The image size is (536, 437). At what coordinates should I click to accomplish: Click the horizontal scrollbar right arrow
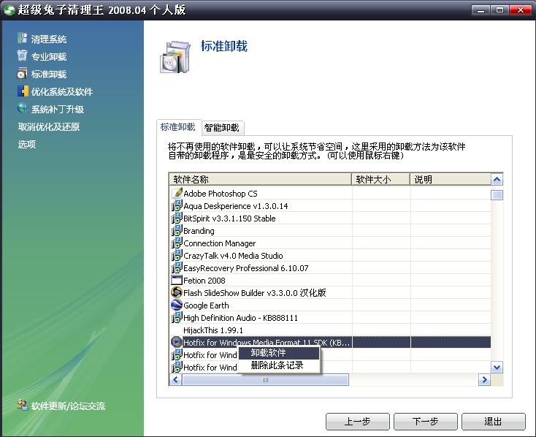pos(483,380)
